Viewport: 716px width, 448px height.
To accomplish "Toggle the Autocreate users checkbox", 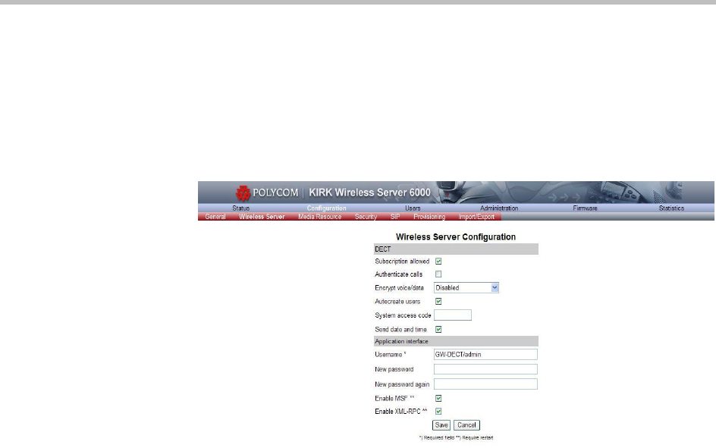I will (x=438, y=302).
